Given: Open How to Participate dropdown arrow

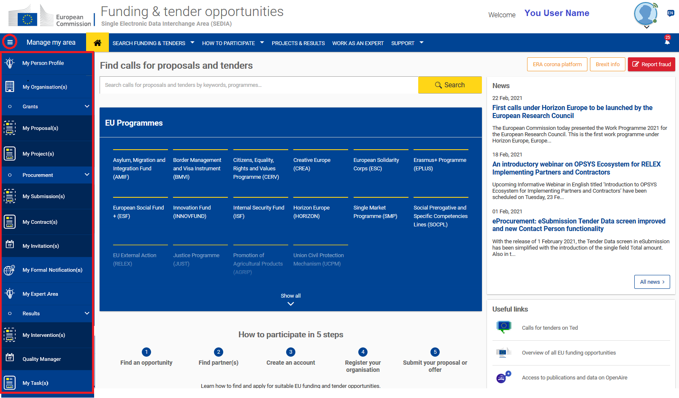Looking at the screenshot, I should point(262,43).
